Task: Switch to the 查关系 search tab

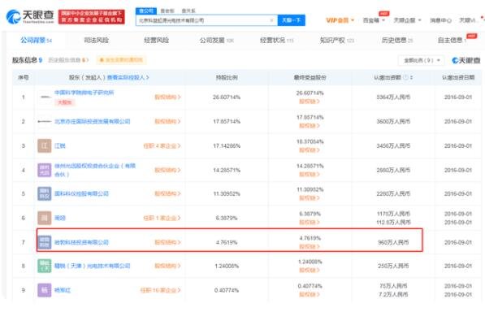Action: pyautogui.click(x=188, y=11)
